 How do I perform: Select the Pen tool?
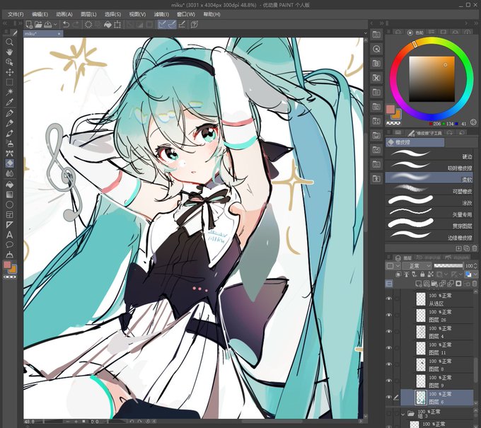point(9,113)
